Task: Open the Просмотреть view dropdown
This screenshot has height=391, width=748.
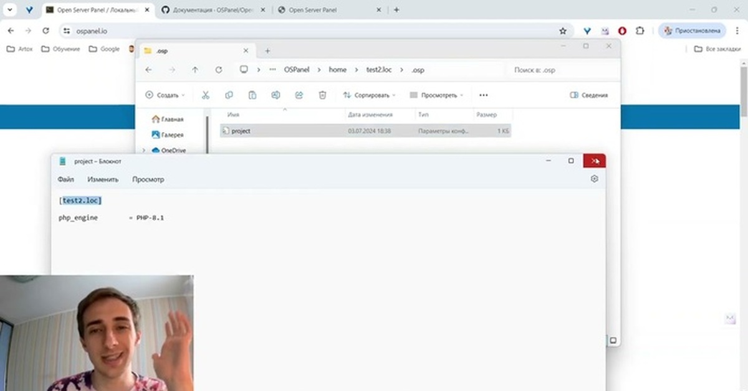Action: (437, 95)
